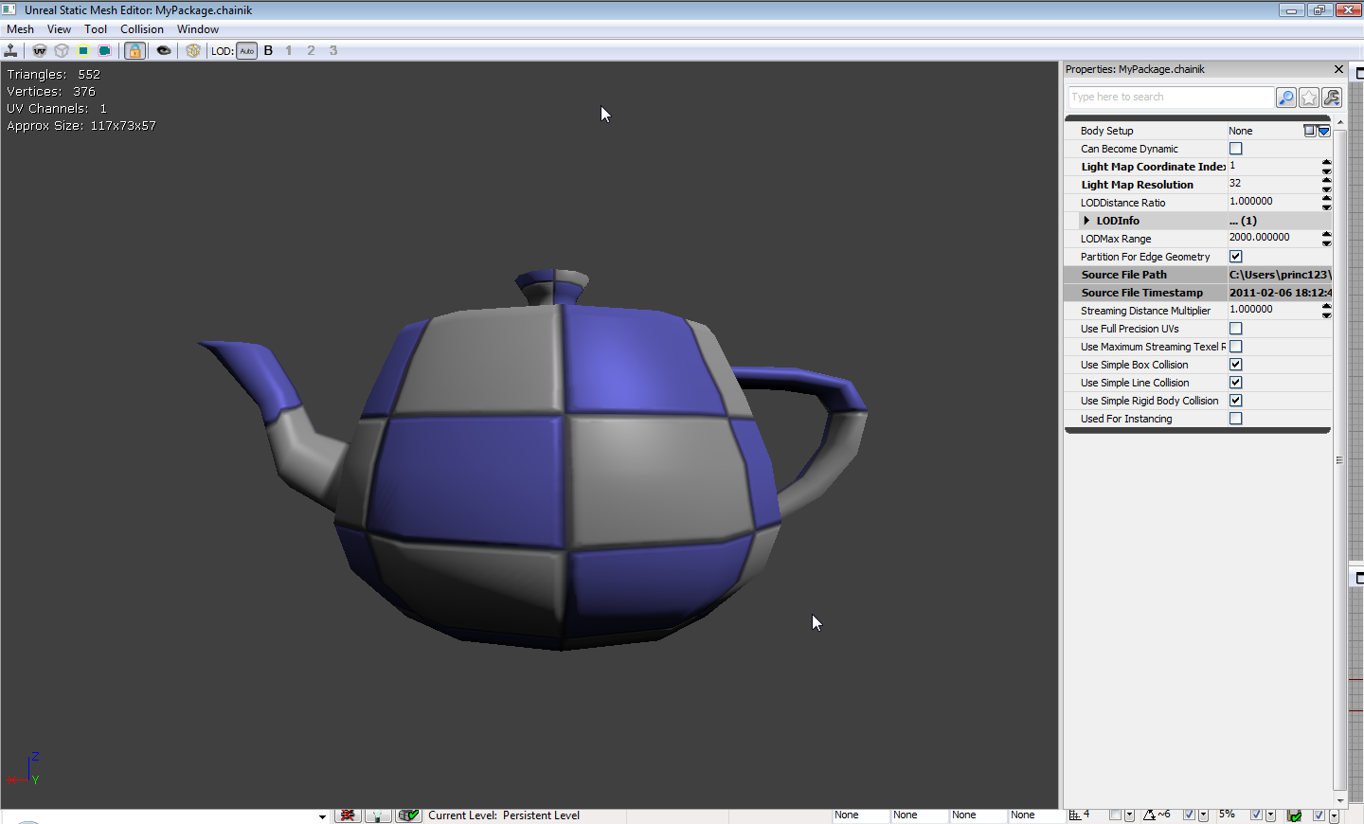The image size is (1364, 824).
Task: Uncheck Partition For Edge Geometry
Action: pos(1235,257)
